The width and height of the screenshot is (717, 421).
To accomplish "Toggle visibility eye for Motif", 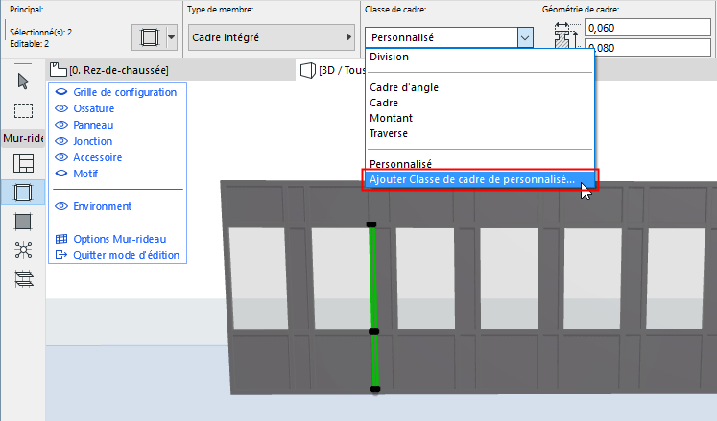I will click(61, 174).
